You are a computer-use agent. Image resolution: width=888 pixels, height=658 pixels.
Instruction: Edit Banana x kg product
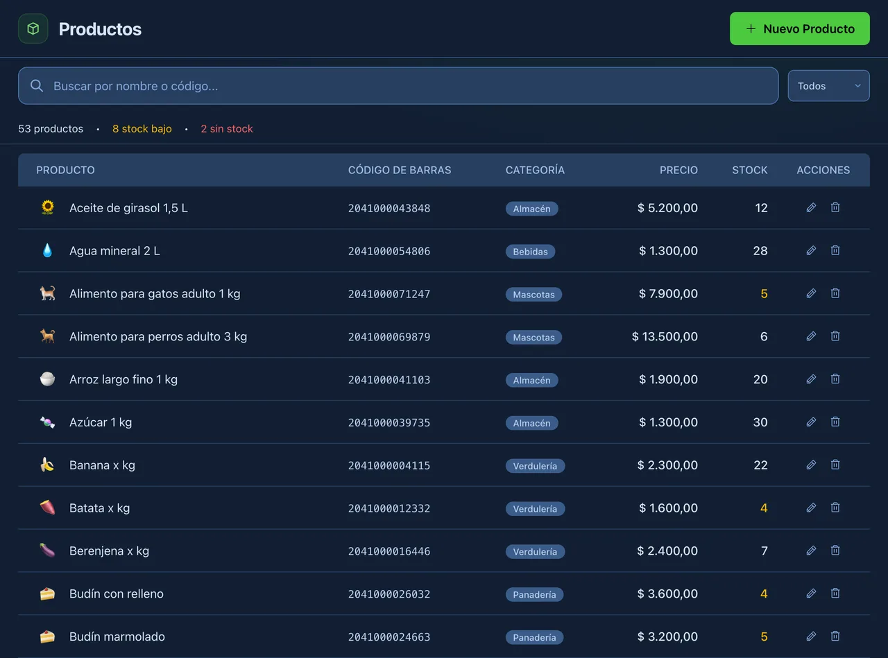point(811,465)
